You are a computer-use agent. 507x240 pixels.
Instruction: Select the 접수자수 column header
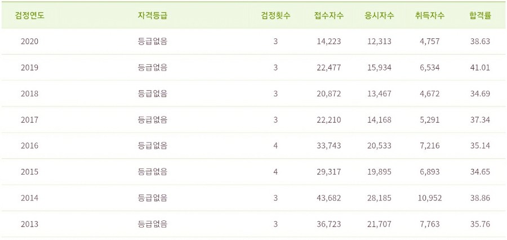coord(329,16)
